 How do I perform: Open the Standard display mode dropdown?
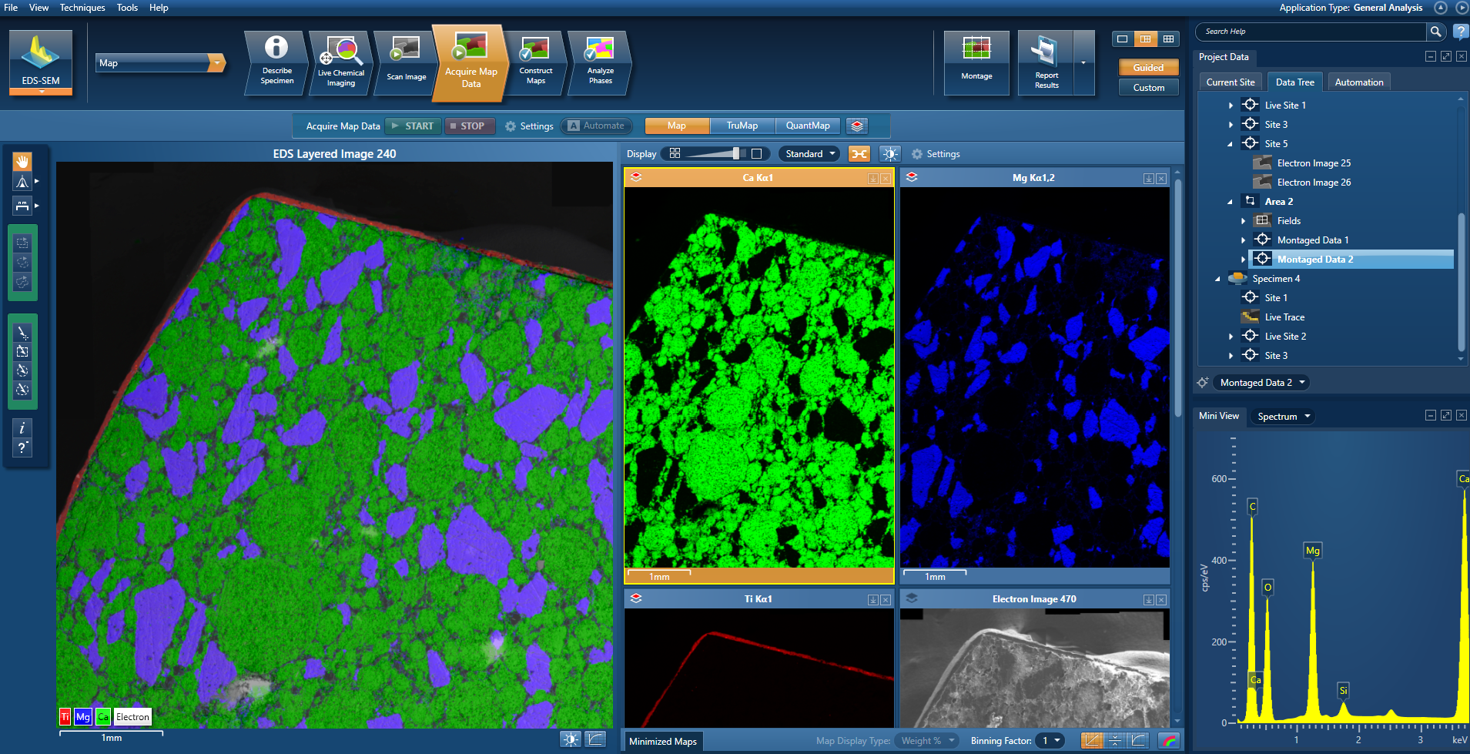808,153
